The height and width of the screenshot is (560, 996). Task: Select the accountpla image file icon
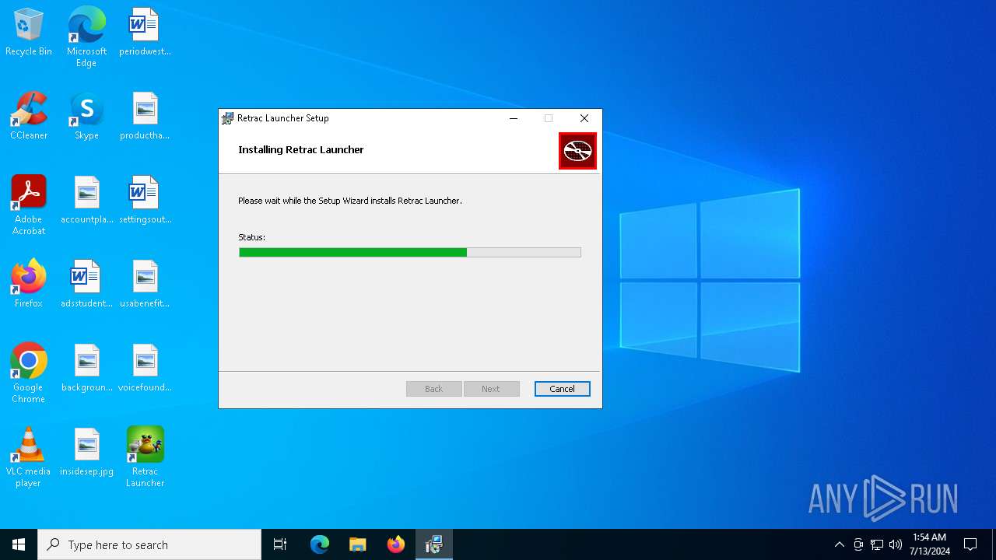click(x=86, y=200)
